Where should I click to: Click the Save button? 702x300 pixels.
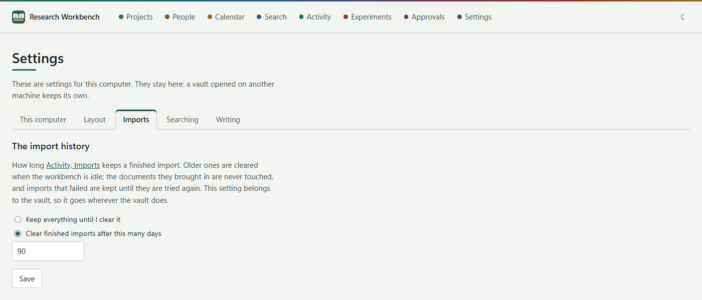coord(27,278)
